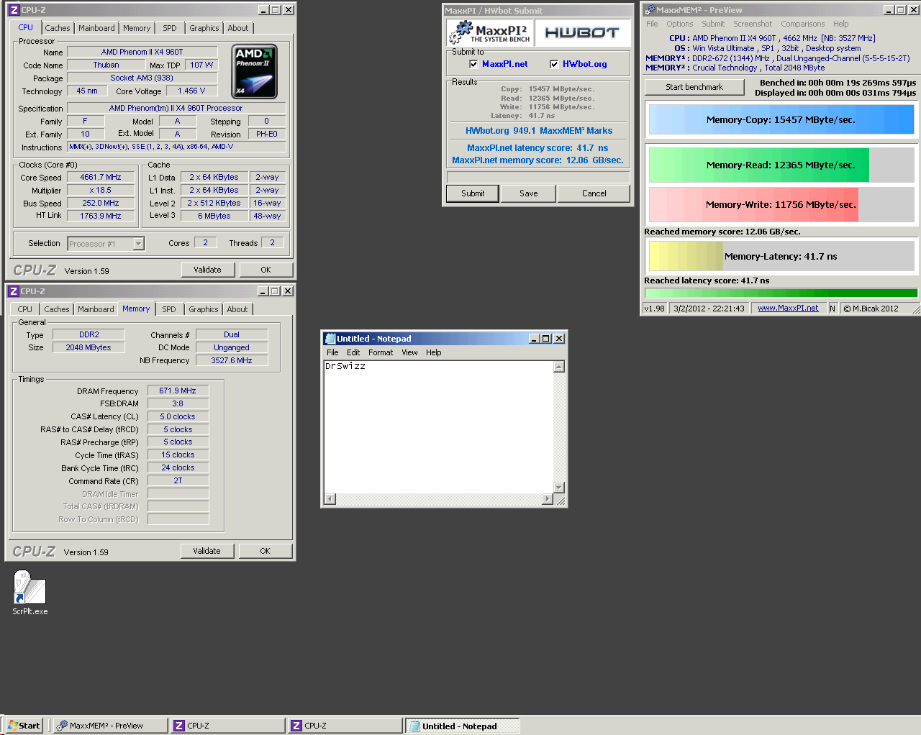921x735 pixels.
Task: Open the Notepad View menu
Action: (x=409, y=352)
